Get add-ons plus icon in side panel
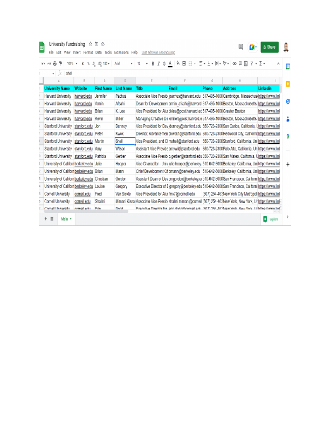330x428 pixels. click(288, 164)
